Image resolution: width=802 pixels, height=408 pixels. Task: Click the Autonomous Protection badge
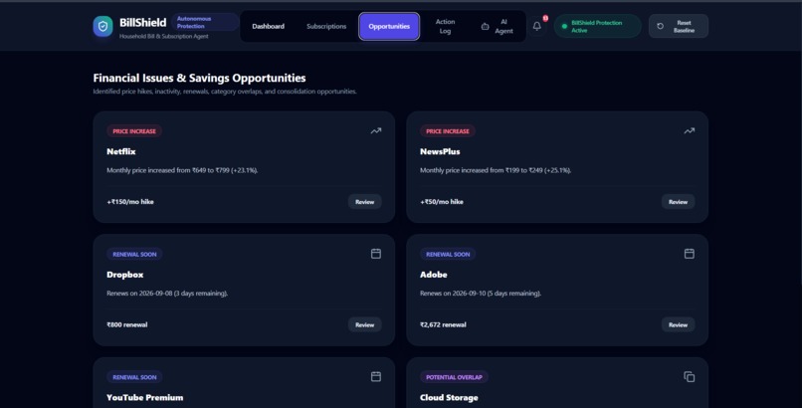[205, 22]
